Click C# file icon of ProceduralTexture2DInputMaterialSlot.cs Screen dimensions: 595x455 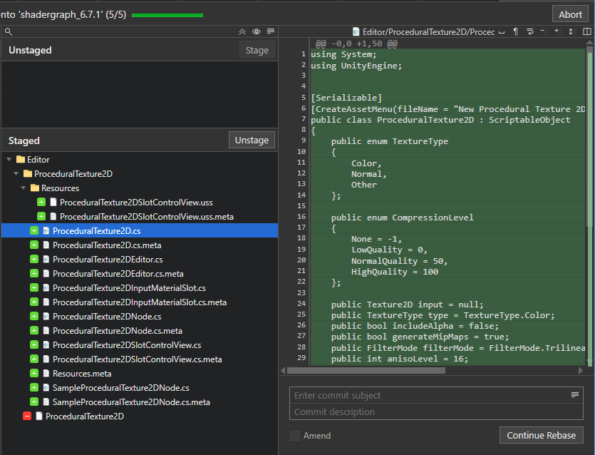pos(46,288)
